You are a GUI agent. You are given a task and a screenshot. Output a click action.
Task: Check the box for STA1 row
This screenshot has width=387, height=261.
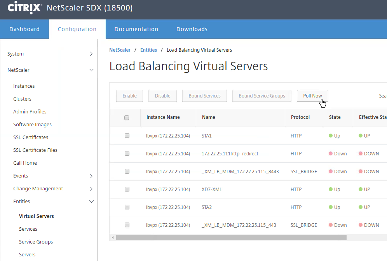point(127,136)
